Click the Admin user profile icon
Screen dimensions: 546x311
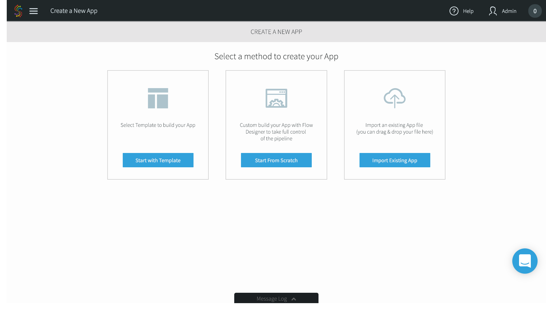[493, 11]
